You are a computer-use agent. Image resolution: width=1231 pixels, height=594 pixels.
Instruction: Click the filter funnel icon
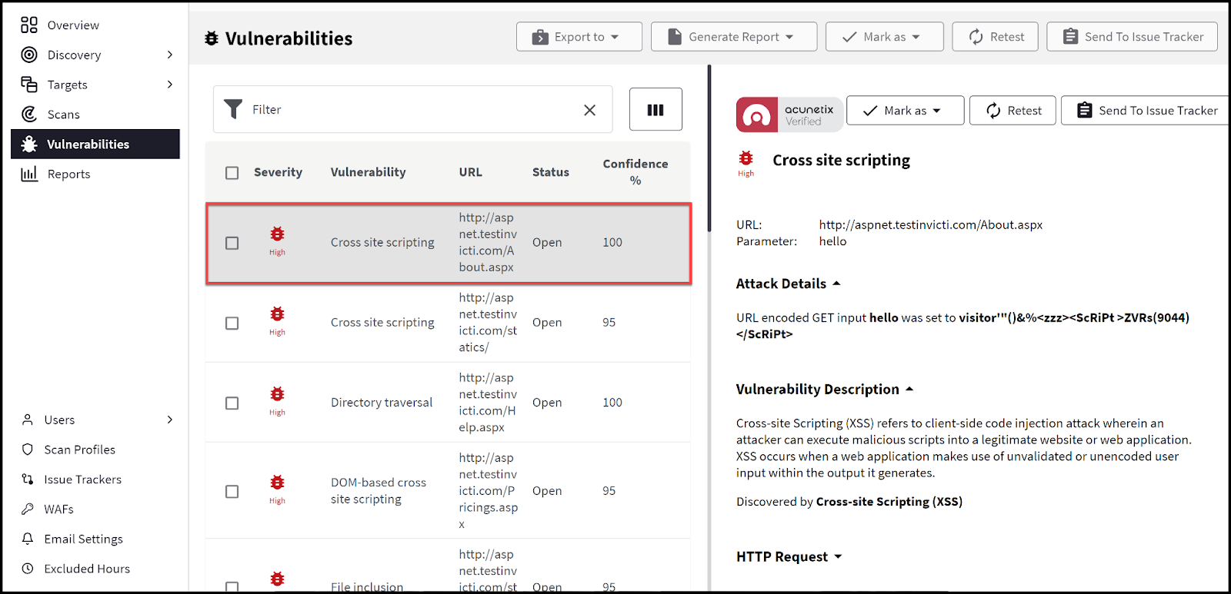(233, 109)
